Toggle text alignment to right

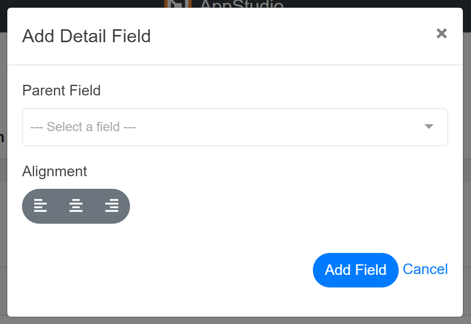pos(112,206)
